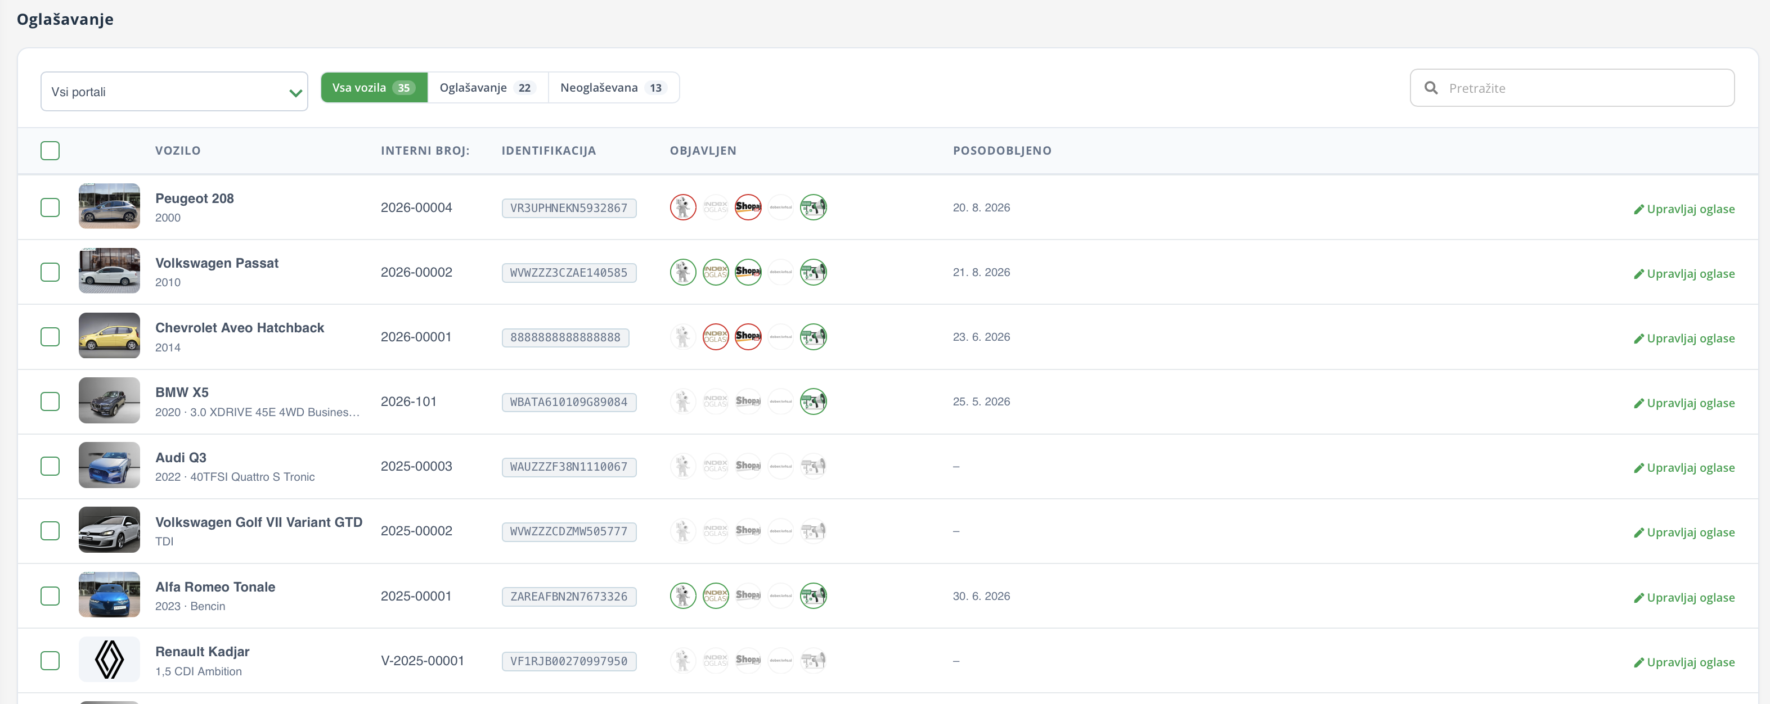Focus the Pretražite search field
This screenshot has width=1770, height=704.
click(x=1572, y=88)
